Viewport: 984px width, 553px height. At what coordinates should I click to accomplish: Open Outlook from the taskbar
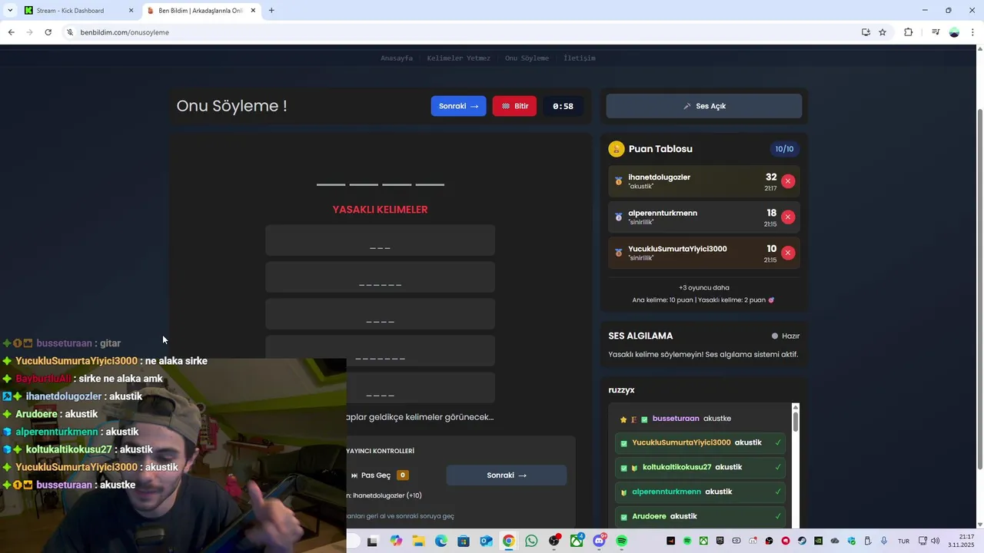486,541
